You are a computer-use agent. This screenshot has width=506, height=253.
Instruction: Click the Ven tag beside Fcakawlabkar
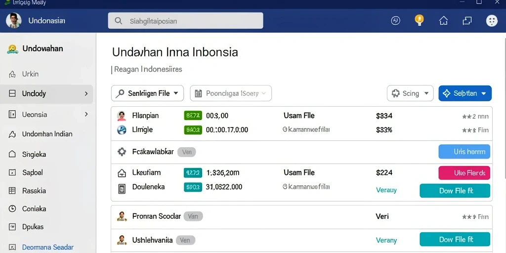pos(186,152)
